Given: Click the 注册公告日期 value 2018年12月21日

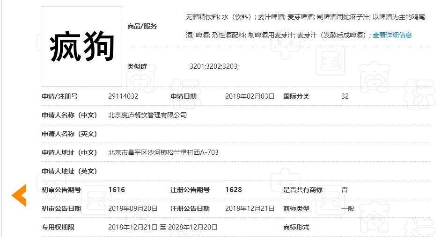Looking at the screenshot, I should [250, 208].
